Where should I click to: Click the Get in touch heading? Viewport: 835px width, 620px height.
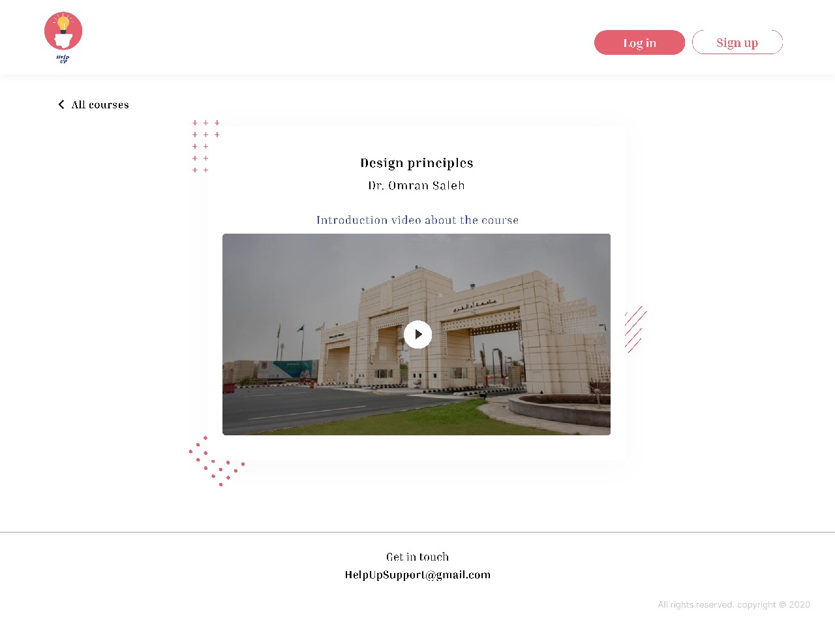point(417,557)
